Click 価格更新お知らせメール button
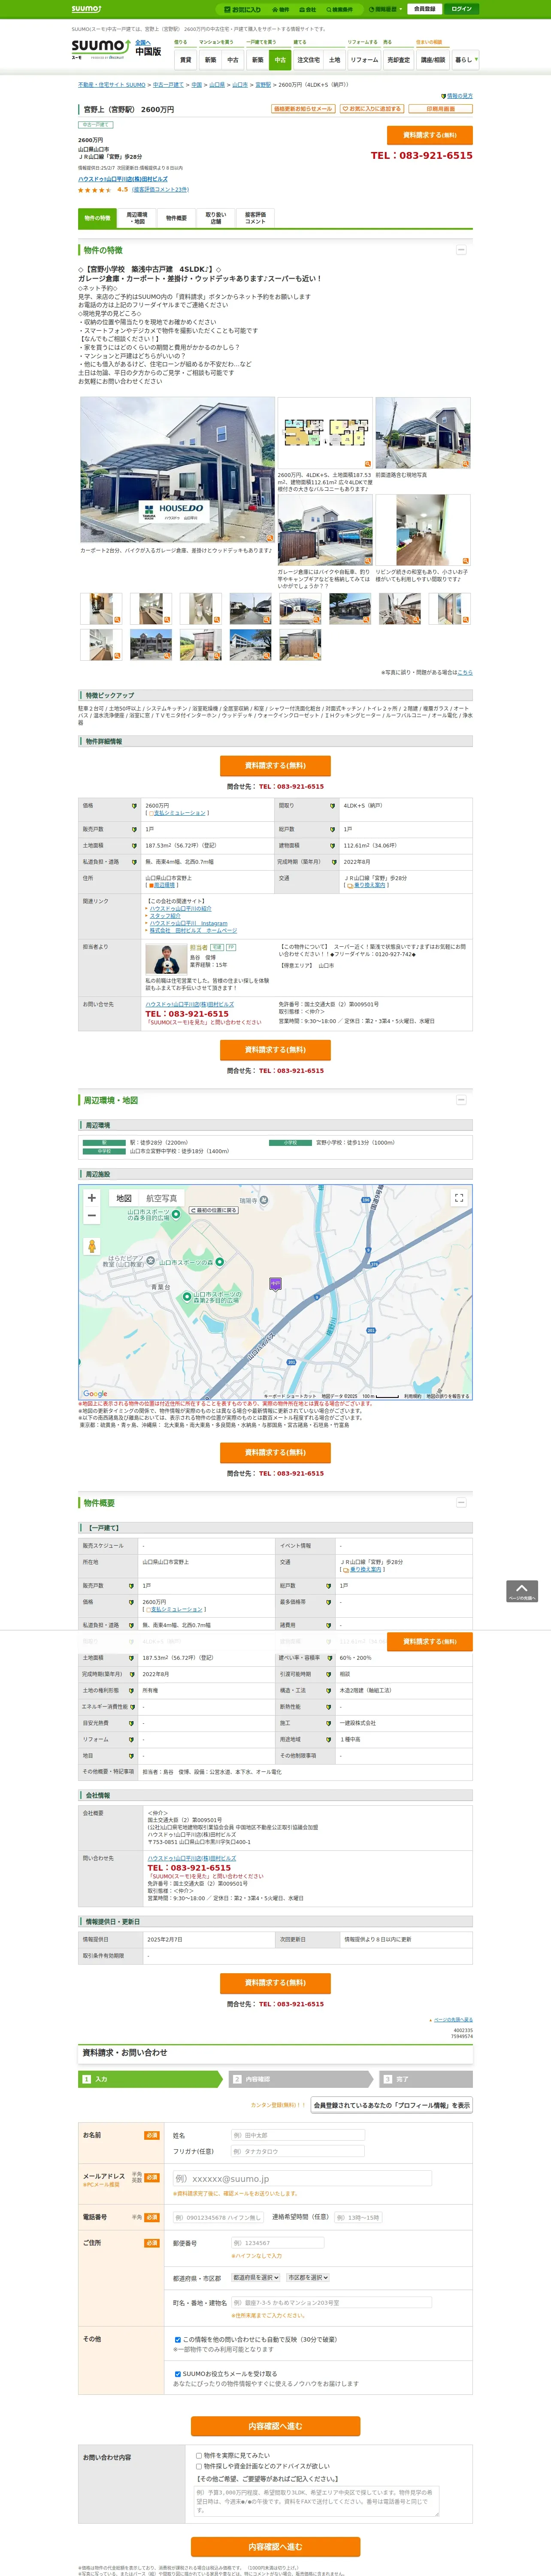This screenshot has height=2576, width=551. coord(303,109)
